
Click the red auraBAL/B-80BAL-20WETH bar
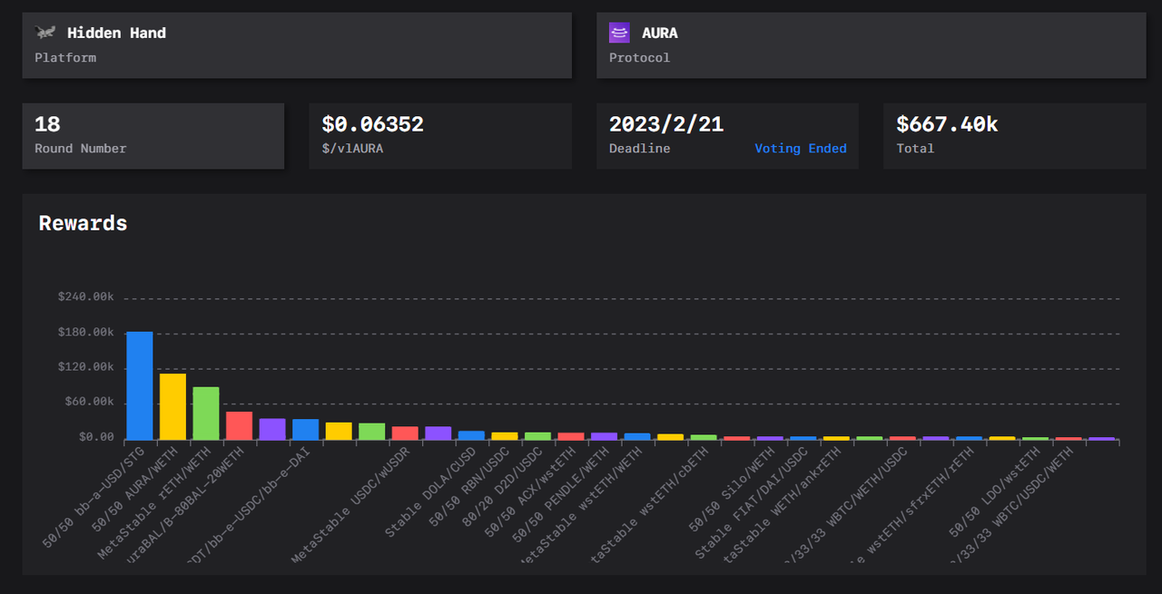[x=239, y=425]
